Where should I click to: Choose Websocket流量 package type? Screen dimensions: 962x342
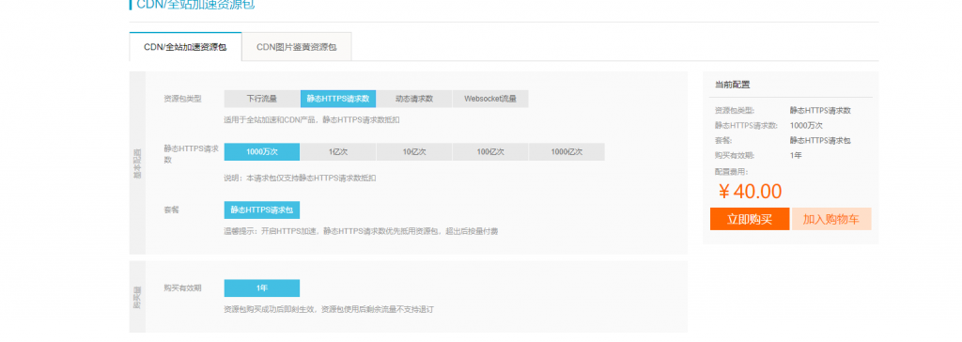point(490,99)
